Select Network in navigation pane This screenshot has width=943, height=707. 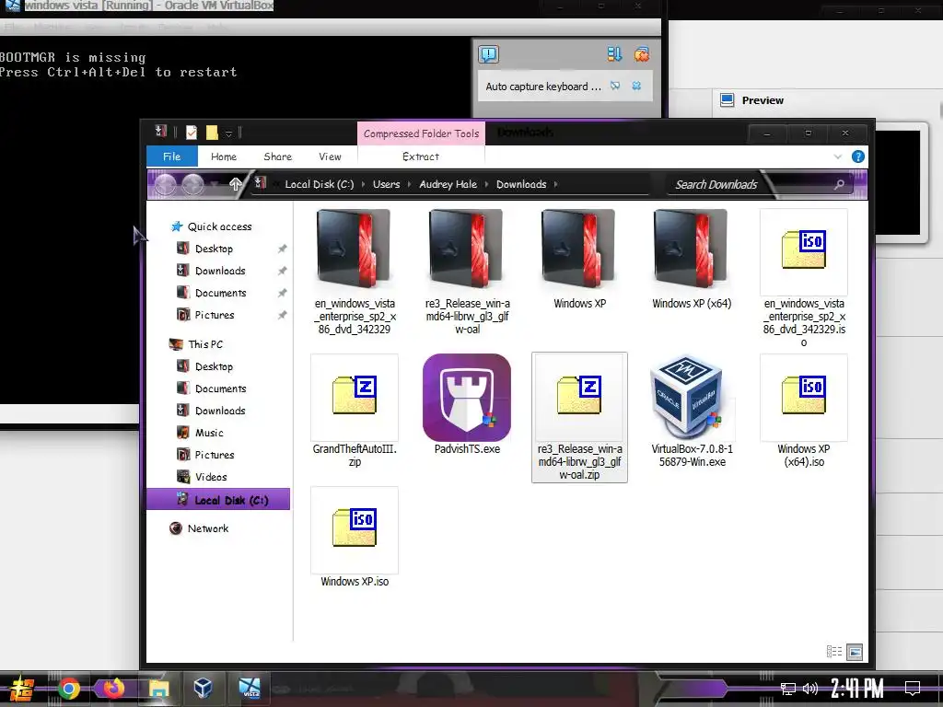(x=207, y=528)
